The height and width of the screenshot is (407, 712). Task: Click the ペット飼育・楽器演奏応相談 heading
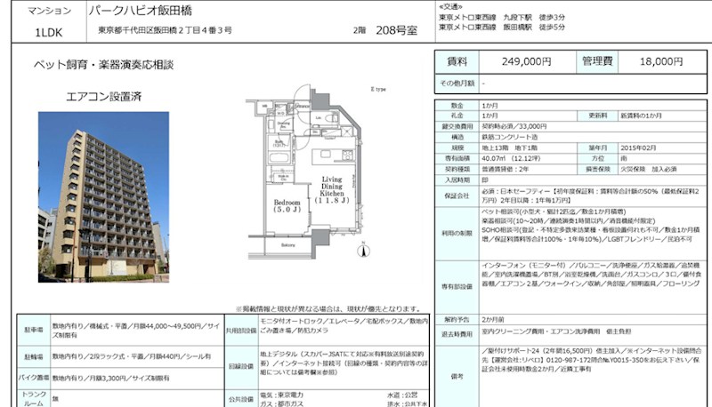pos(103,66)
